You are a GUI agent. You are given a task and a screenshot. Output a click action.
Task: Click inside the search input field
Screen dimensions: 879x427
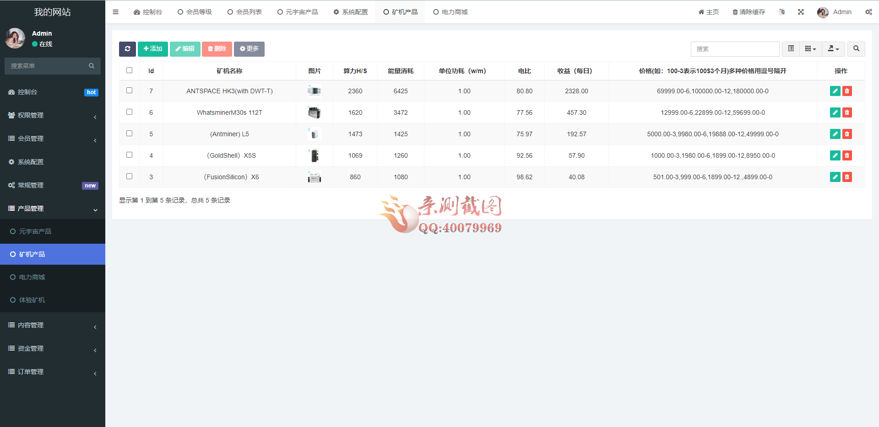[x=735, y=49]
